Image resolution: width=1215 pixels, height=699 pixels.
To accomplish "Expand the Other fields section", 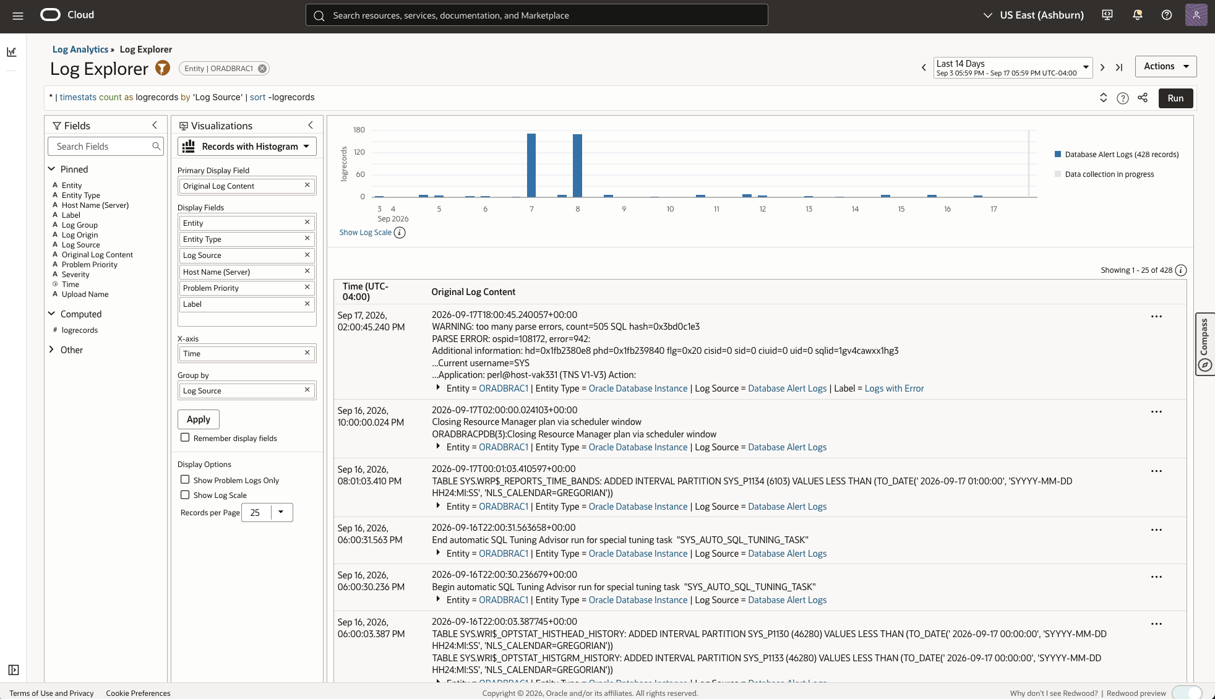I will 52,349.
